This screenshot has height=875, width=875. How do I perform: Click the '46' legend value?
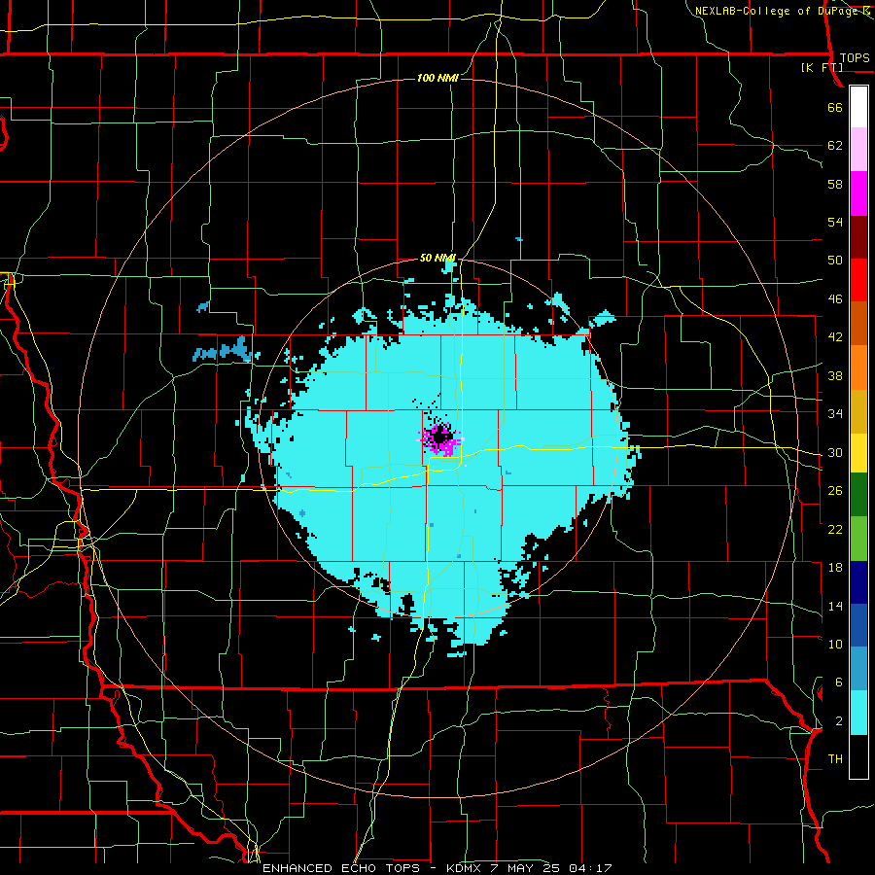(x=835, y=298)
